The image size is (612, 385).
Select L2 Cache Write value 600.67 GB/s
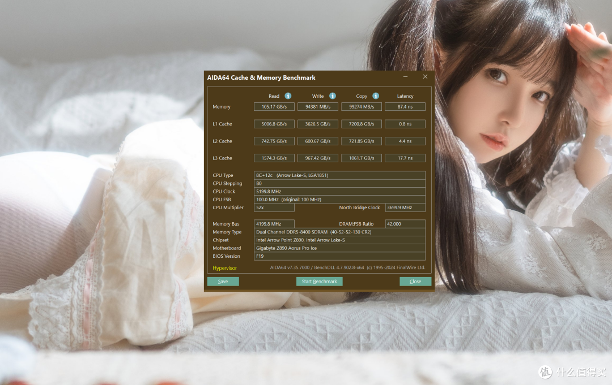[318, 141]
